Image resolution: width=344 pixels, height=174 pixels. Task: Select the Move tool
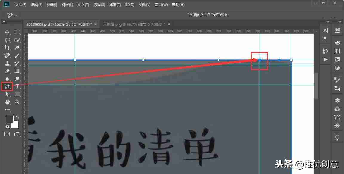(x=7, y=32)
